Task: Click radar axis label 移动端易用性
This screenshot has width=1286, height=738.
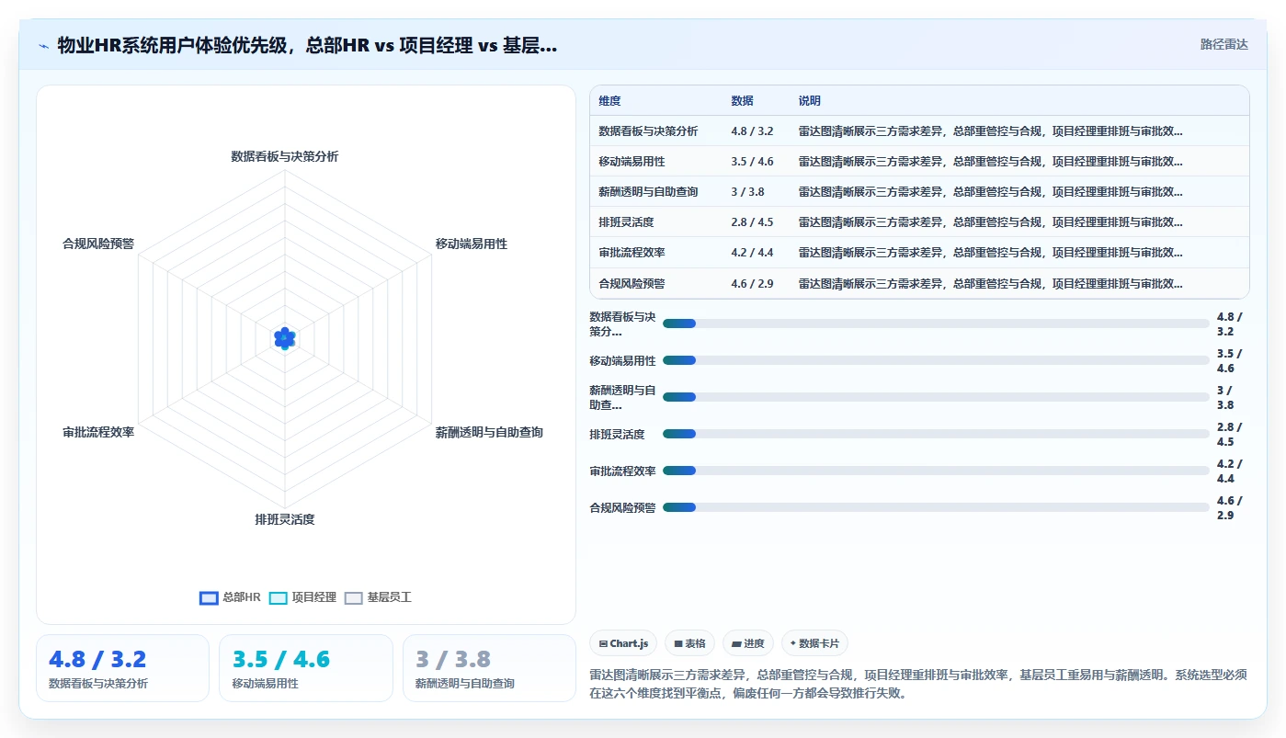Action: point(472,244)
